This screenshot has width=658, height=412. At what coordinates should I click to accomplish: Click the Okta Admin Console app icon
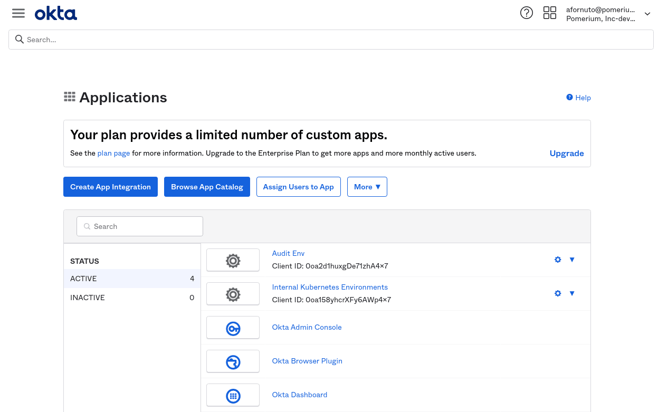233,327
